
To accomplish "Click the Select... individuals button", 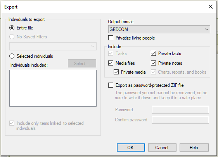I will pyautogui.click(x=82, y=63).
